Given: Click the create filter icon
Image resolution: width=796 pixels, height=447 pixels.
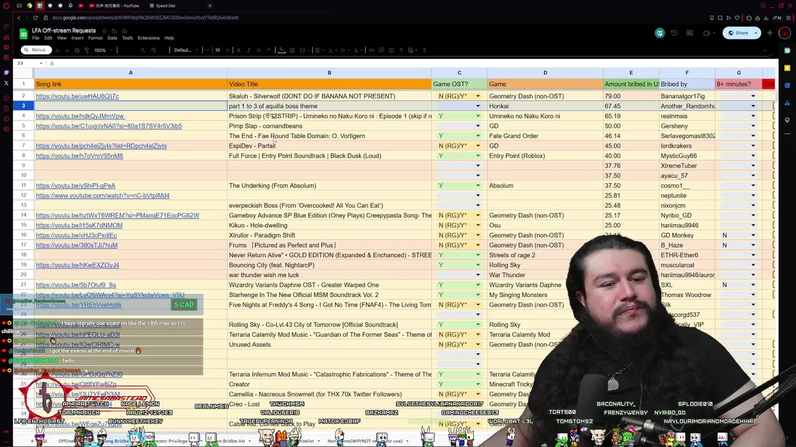Looking at the screenshot, I should tap(401, 50).
